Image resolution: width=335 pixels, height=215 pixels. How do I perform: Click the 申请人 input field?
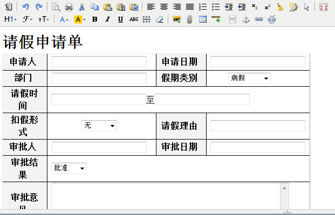pos(99,62)
